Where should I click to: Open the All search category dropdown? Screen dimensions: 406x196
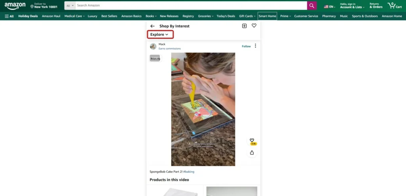point(70,6)
